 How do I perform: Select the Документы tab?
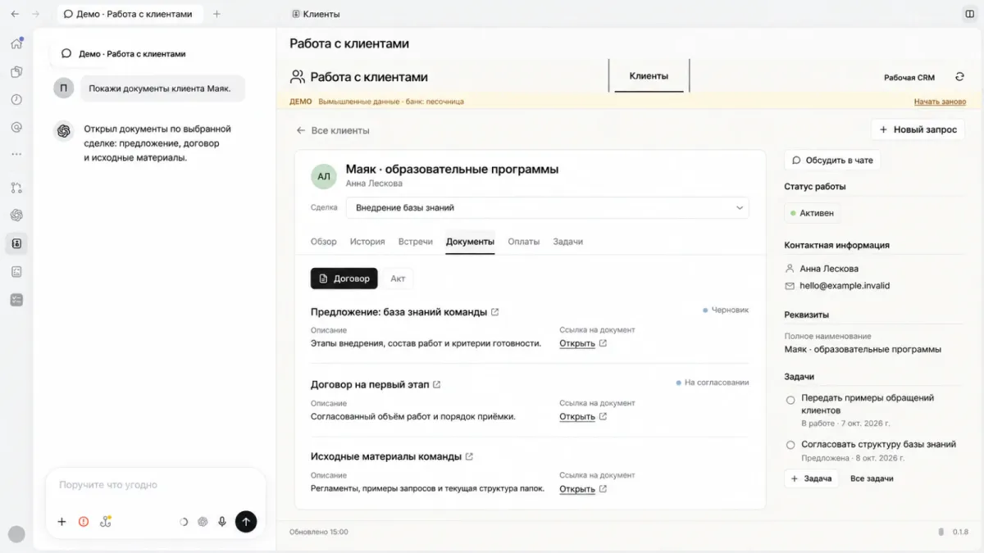(470, 242)
